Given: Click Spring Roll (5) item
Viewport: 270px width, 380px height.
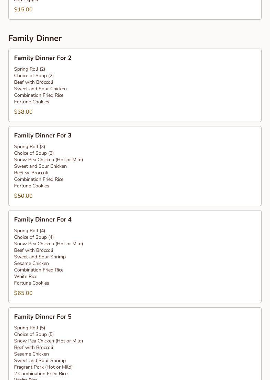Looking at the screenshot, I should pyautogui.click(x=30, y=328).
